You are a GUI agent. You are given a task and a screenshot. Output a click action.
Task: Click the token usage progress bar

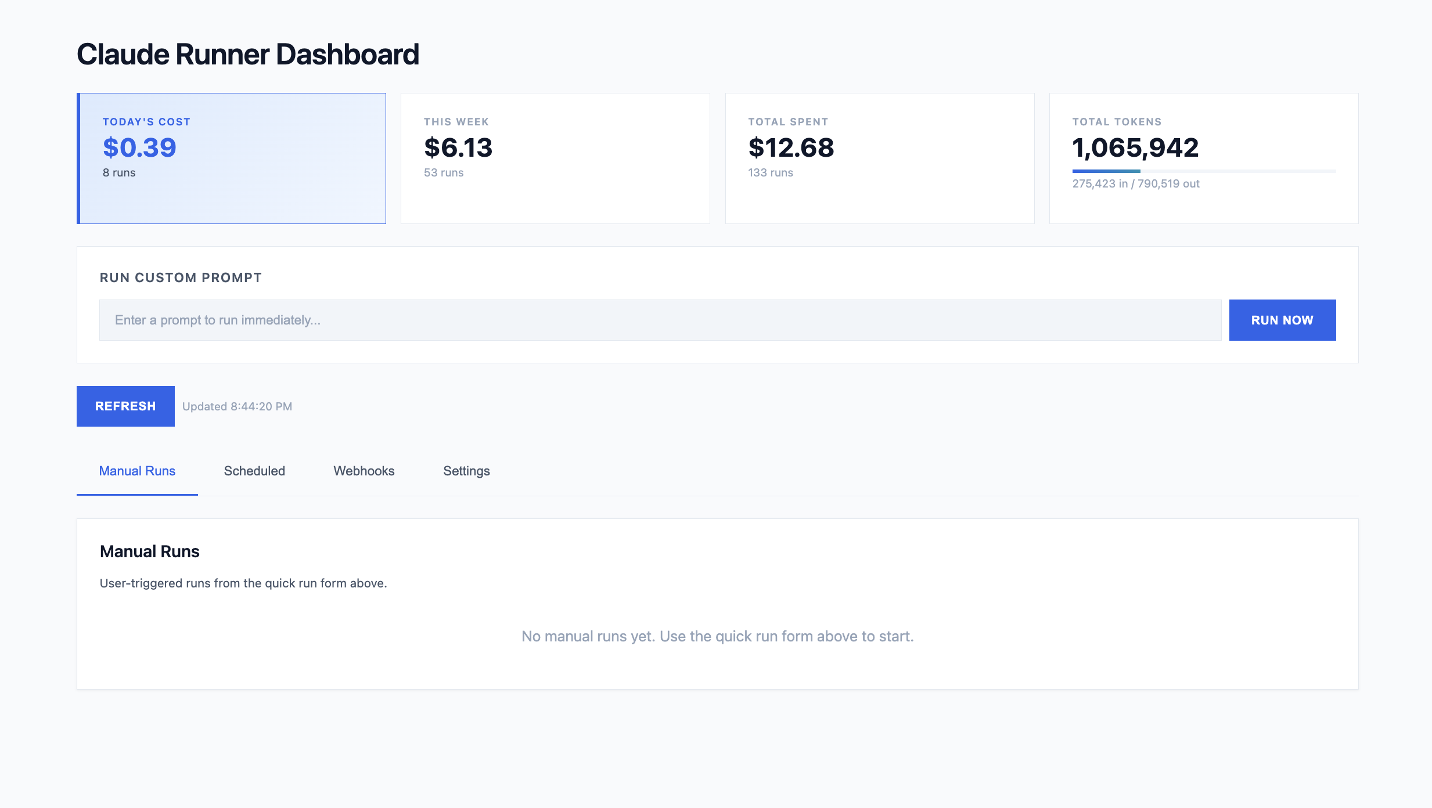click(x=1203, y=171)
